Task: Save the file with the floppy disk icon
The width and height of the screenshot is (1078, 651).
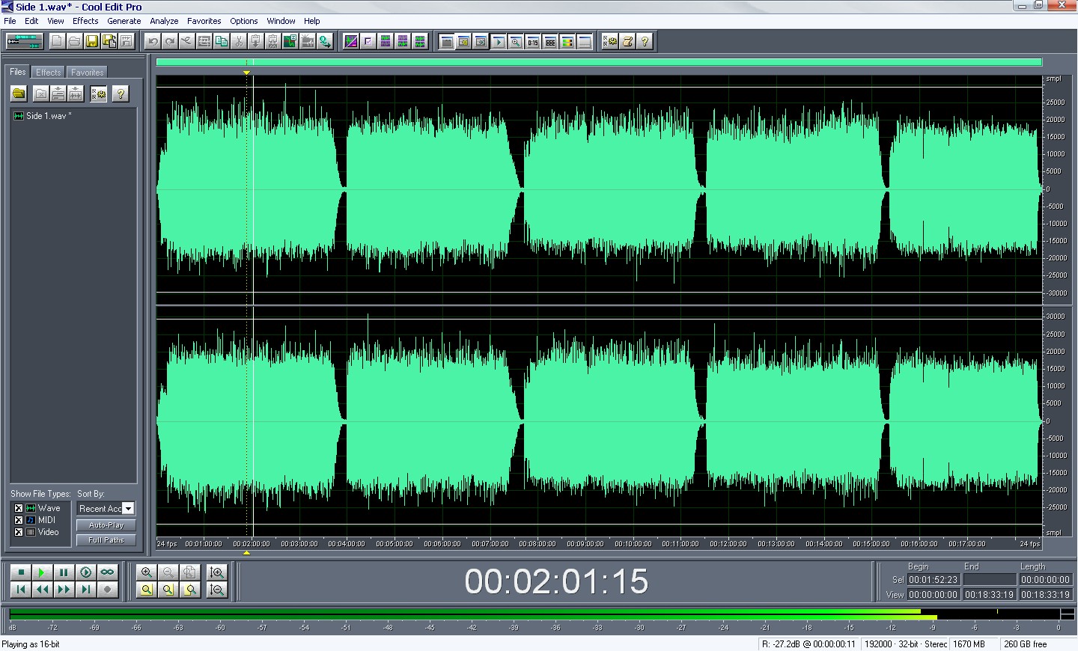Action: click(x=91, y=41)
